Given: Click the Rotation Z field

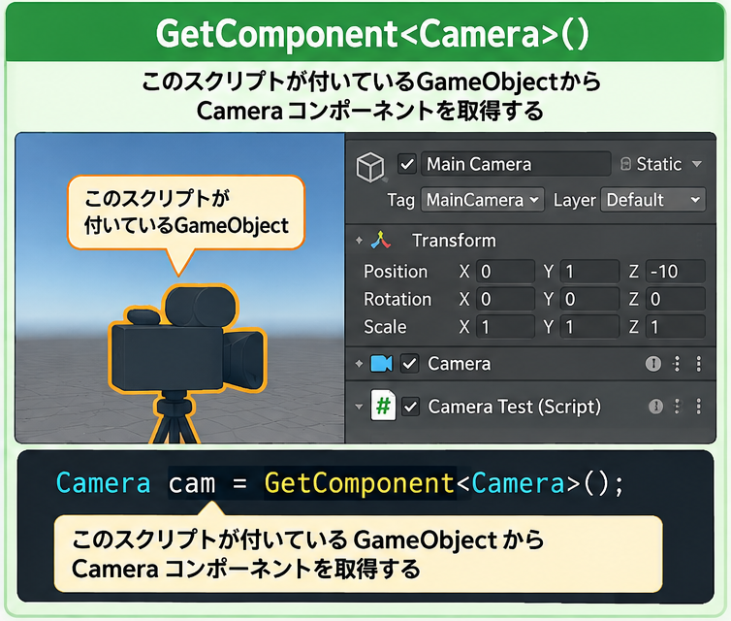Looking at the screenshot, I should coord(675,299).
